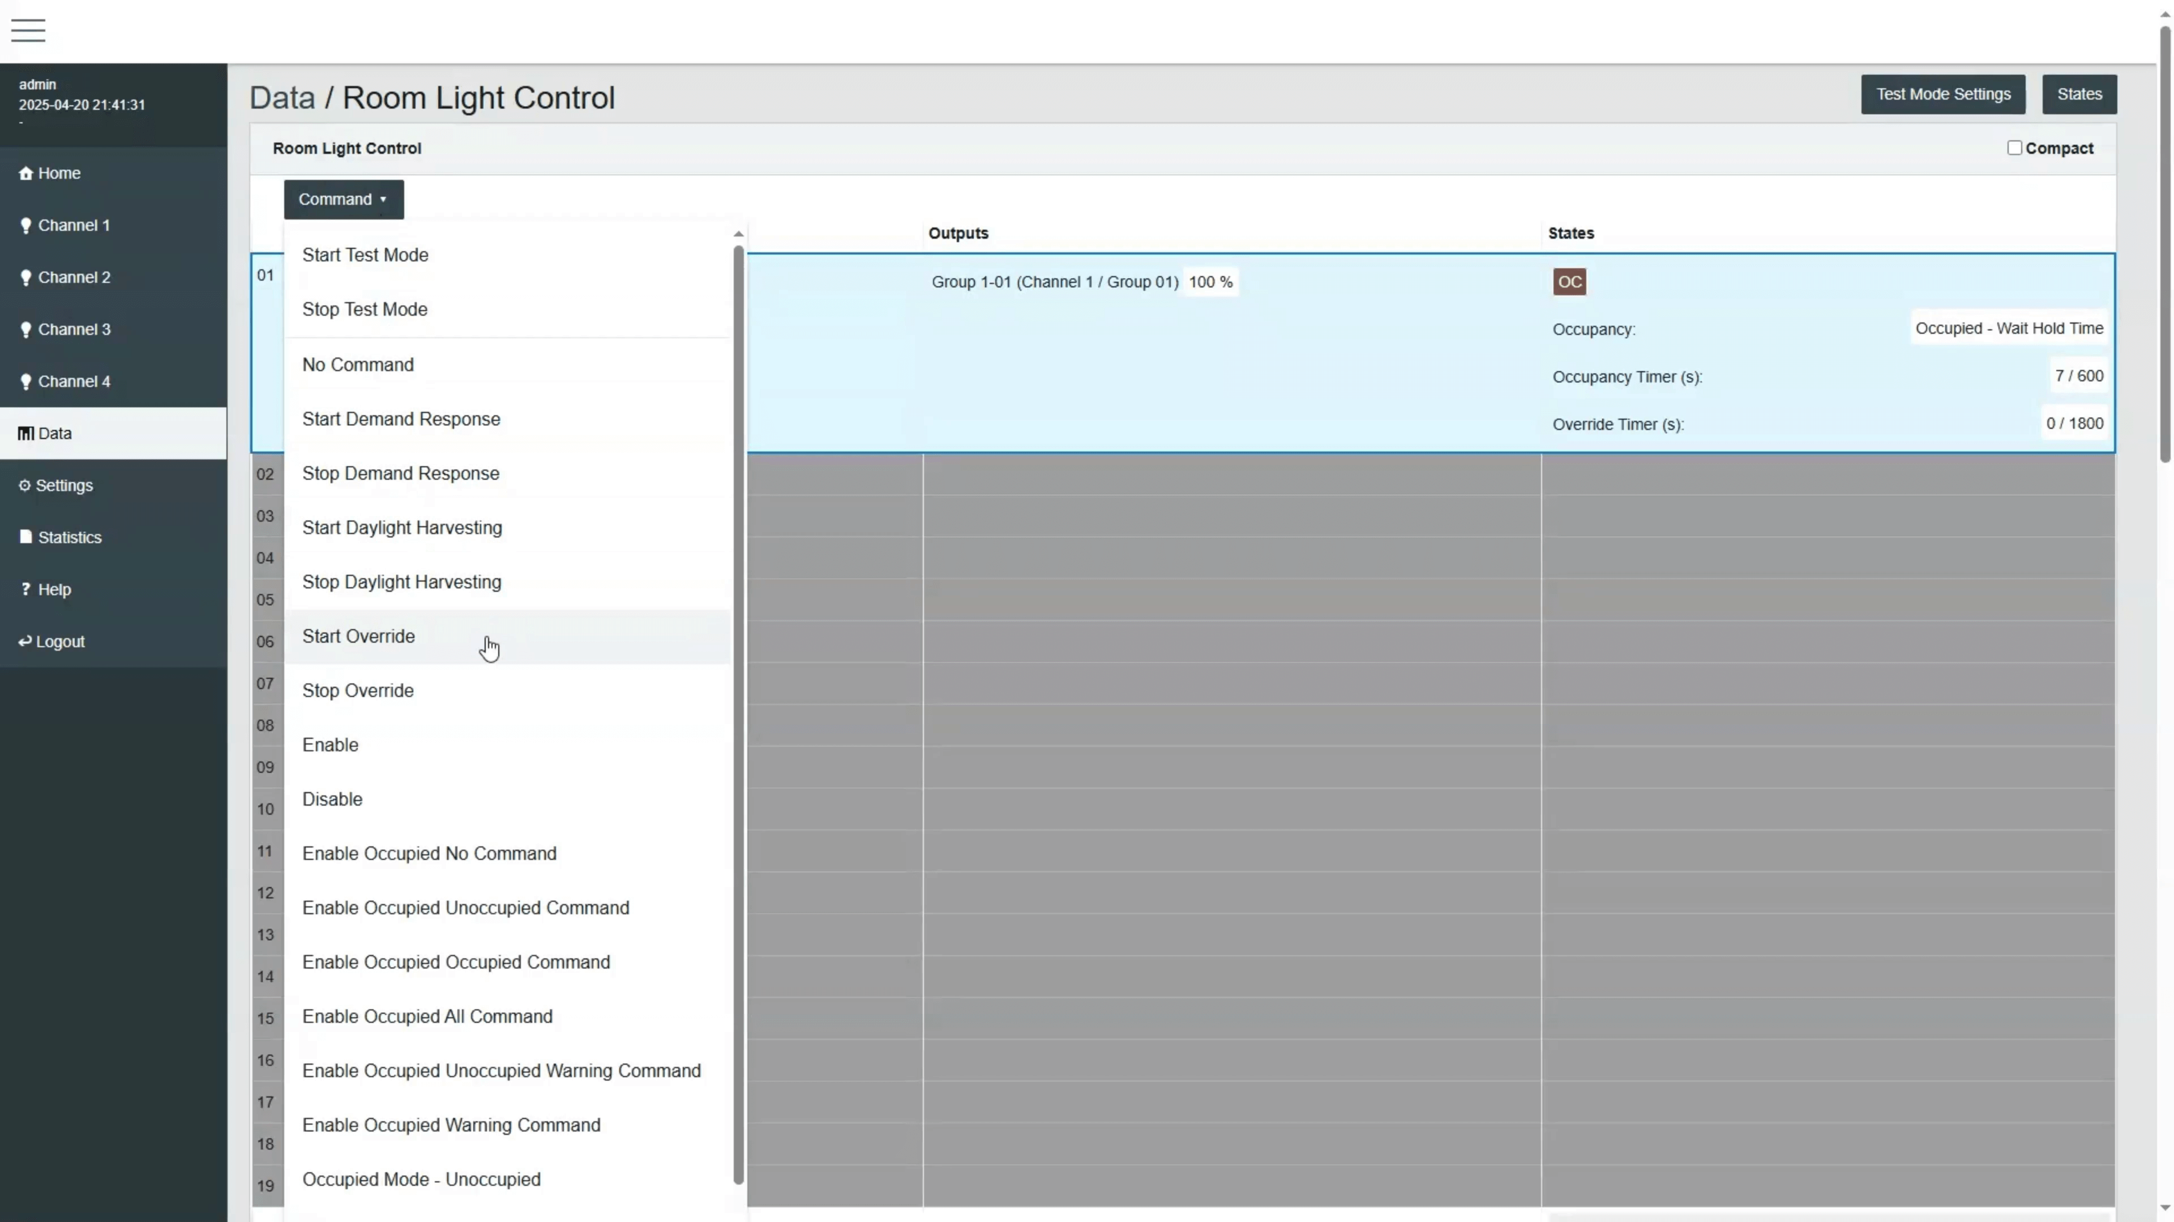
Task: Collapse the Command dropdown button
Action: [344, 200]
